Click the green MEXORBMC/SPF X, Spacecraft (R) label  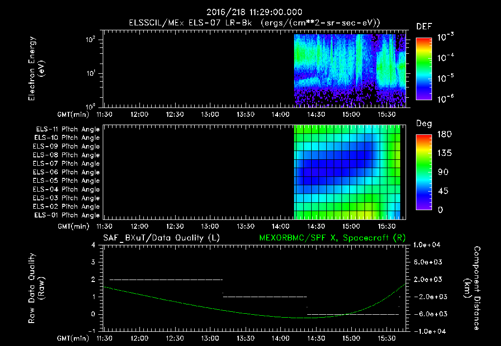(332, 238)
